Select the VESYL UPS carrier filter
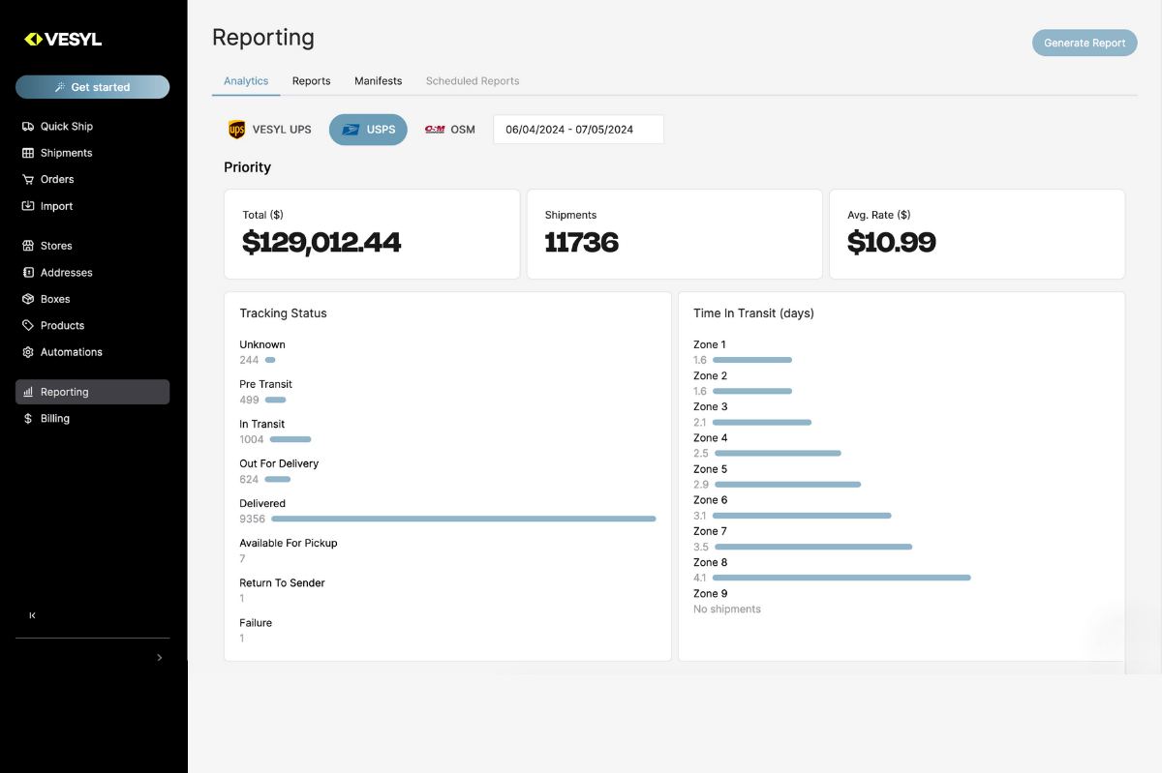This screenshot has height=773, width=1162. (270, 130)
